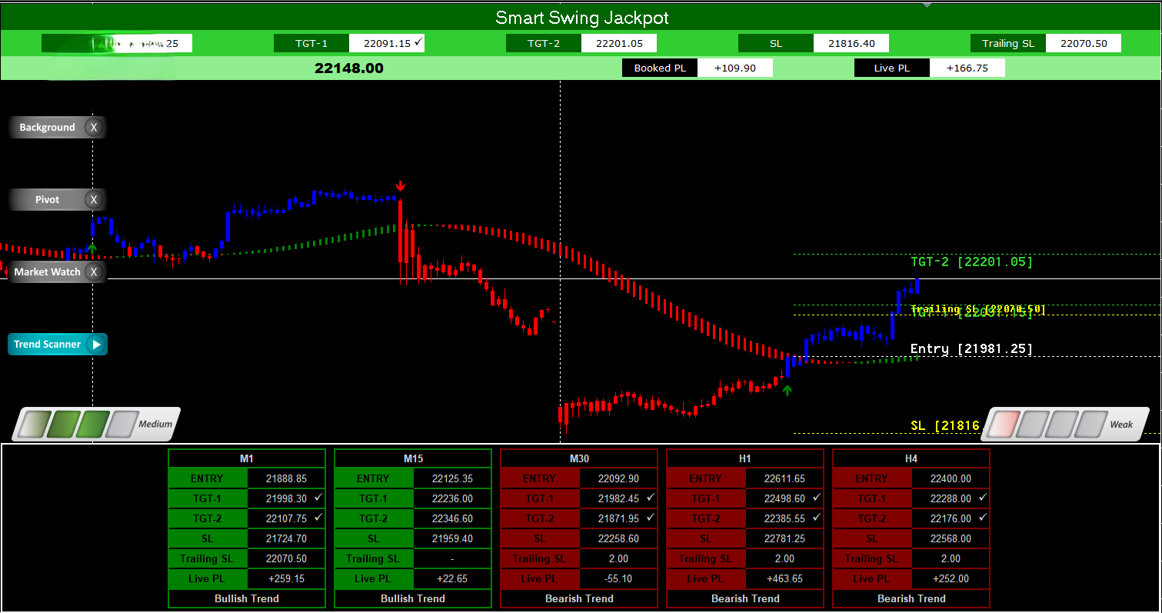
Task: Click the instrument name field at top left
Action: [115, 43]
